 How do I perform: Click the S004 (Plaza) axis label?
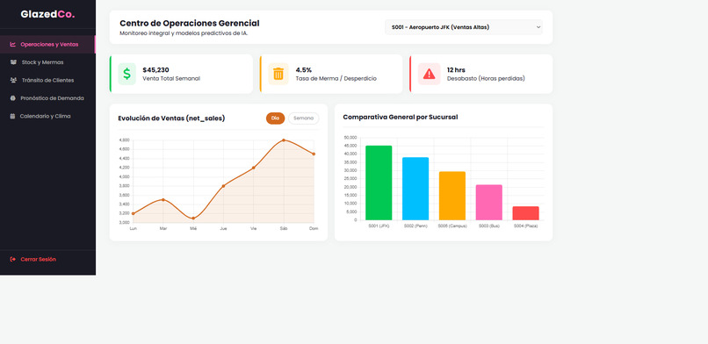(x=525, y=226)
